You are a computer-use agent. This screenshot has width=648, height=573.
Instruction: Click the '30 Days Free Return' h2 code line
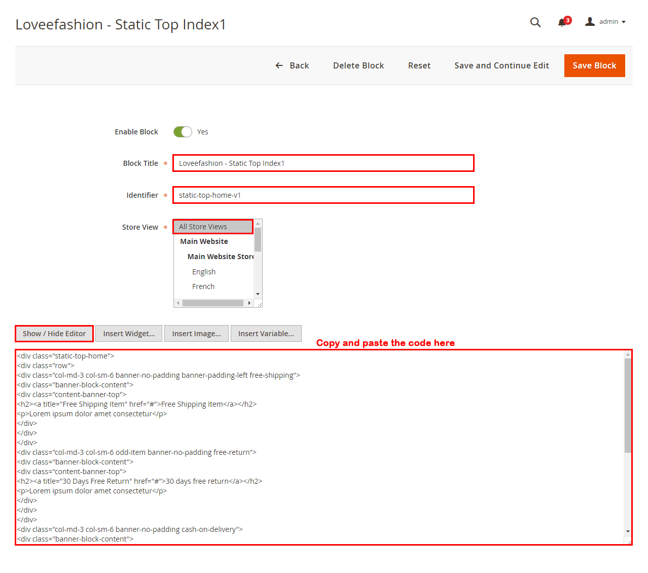click(x=139, y=481)
